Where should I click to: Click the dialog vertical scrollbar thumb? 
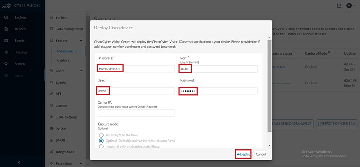tap(269, 86)
